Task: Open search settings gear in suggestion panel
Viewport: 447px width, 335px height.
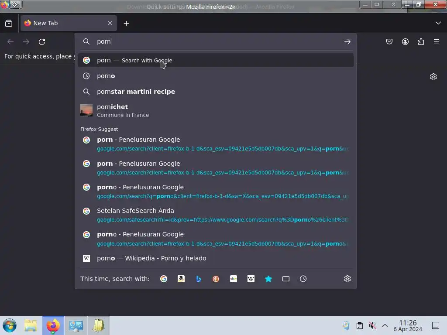Action: pyautogui.click(x=347, y=279)
